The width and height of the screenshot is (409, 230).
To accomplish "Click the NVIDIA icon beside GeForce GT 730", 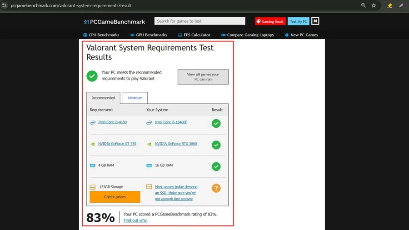I will (x=93, y=144).
